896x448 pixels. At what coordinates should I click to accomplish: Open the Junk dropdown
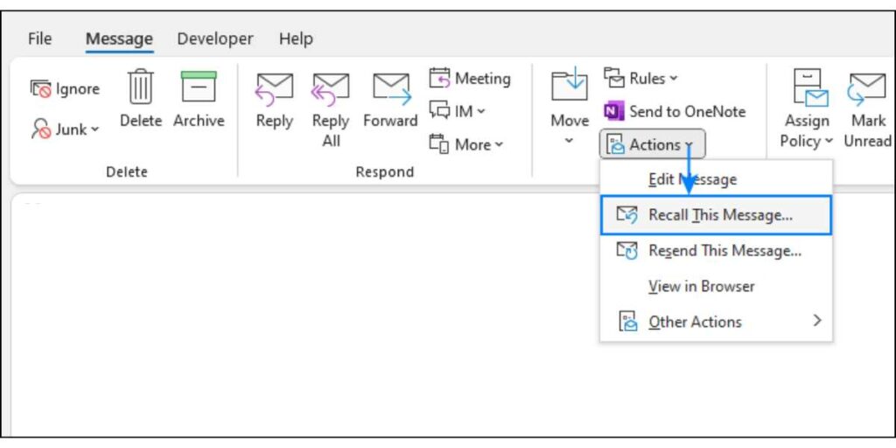65,129
